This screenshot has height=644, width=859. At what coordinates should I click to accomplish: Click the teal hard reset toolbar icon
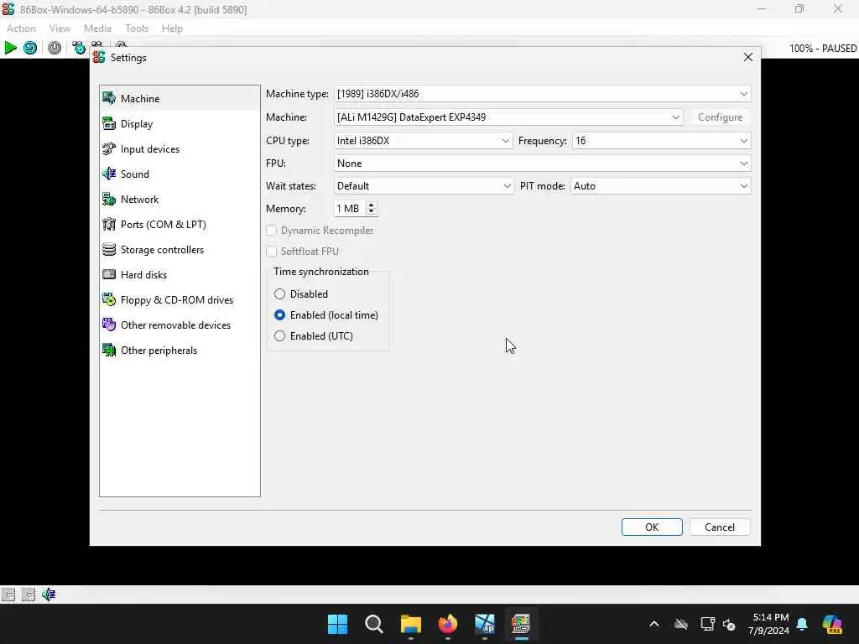(31, 48)
